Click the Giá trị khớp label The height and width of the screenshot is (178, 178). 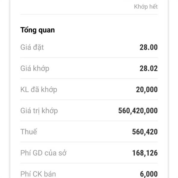(39, 111)
